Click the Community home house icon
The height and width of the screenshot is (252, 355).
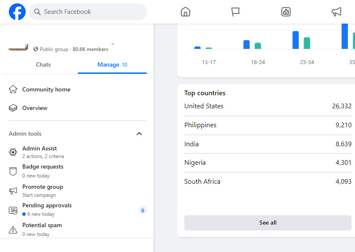point(13,89)
